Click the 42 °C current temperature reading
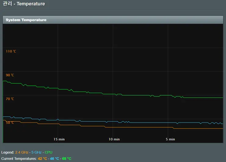This screenshot has height=162, width=226. coord(42,159)
